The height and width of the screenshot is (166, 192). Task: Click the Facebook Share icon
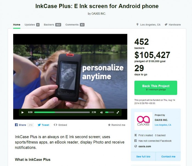(16, 125)
